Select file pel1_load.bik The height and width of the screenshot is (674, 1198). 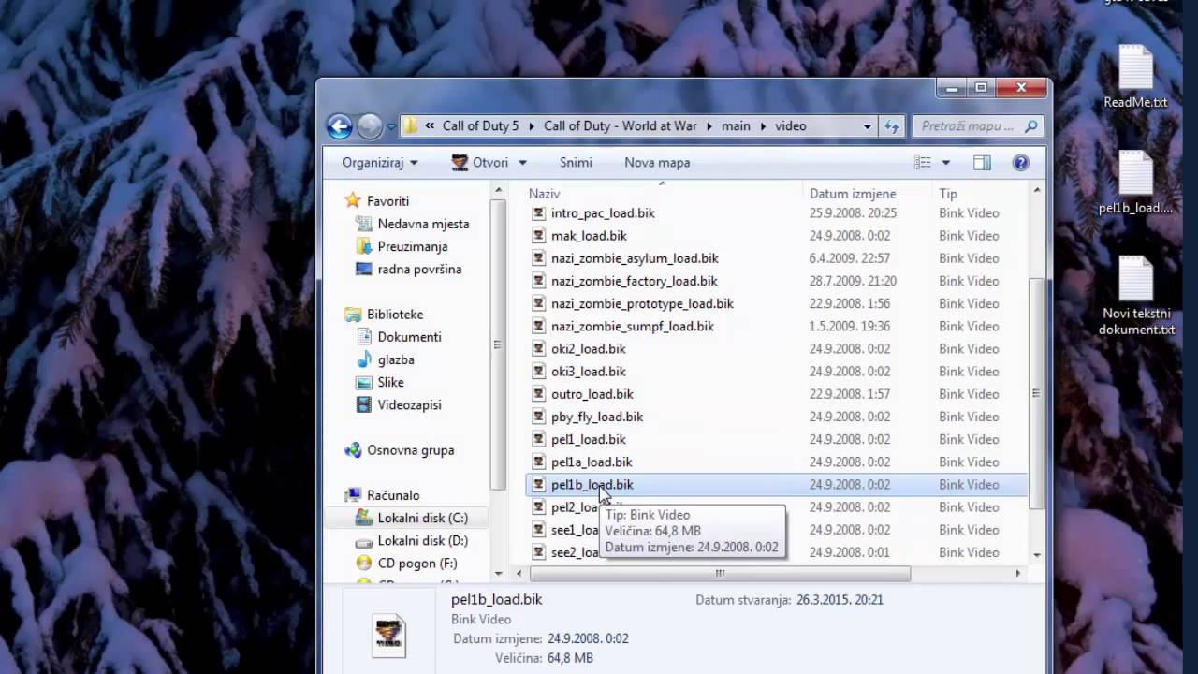588,440
